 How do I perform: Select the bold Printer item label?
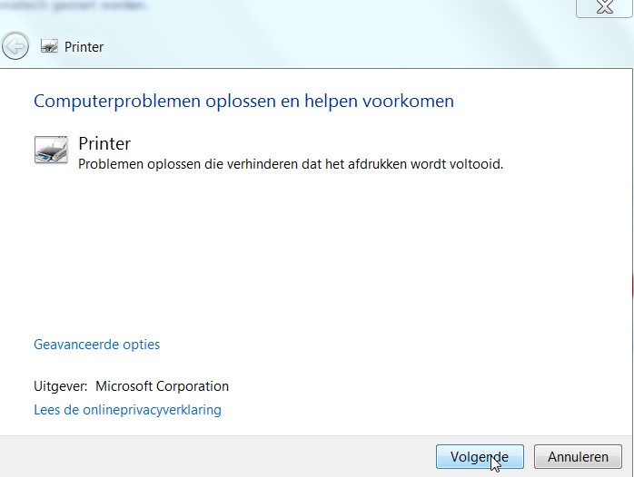104,143
